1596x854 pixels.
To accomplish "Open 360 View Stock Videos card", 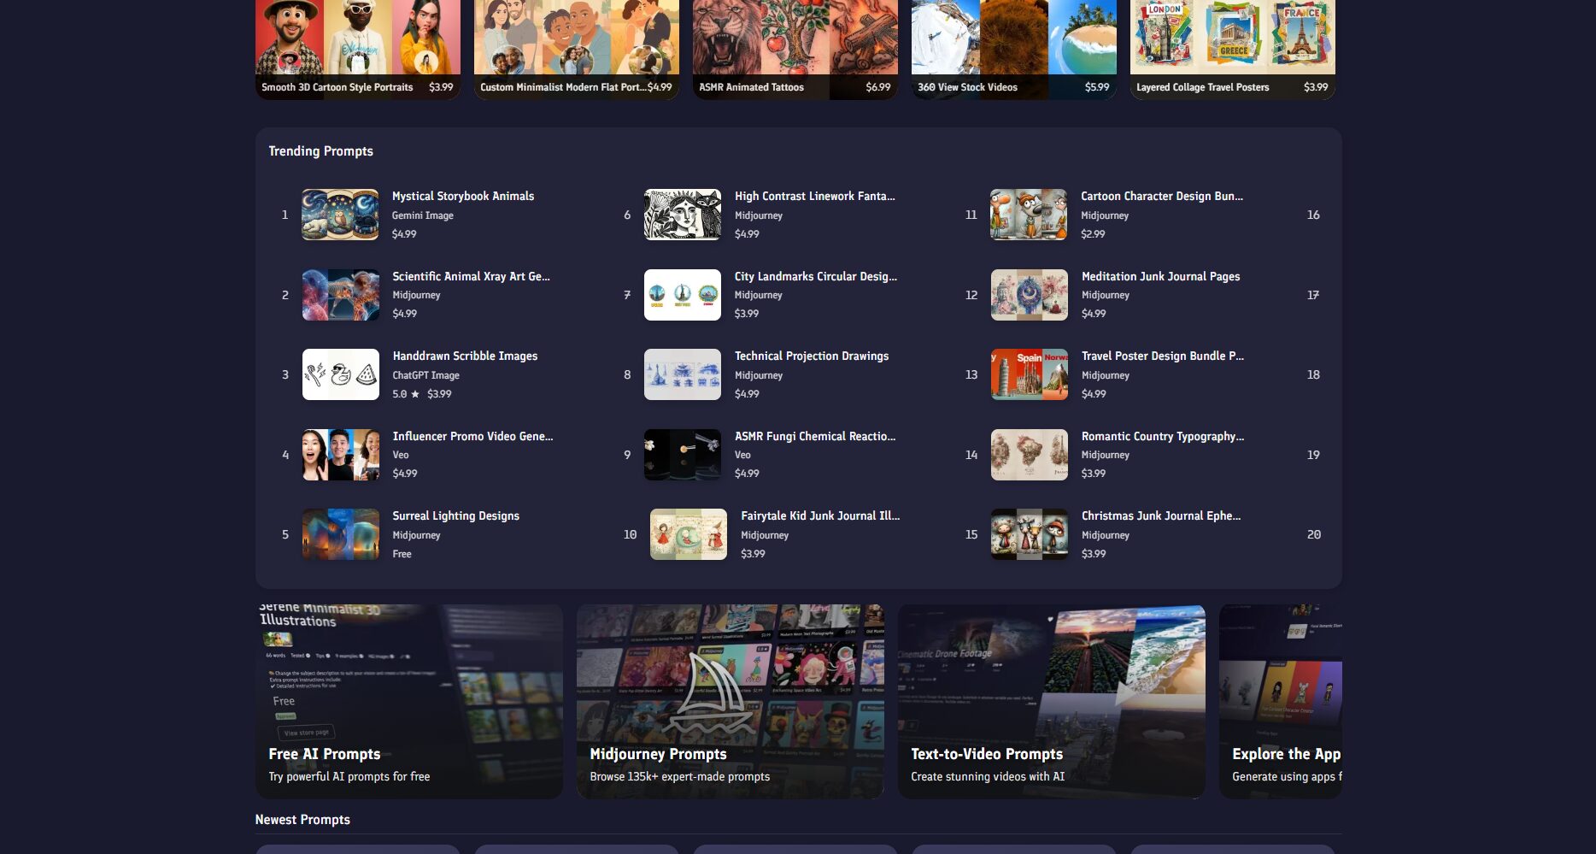I will click(x=1014, y=49).
